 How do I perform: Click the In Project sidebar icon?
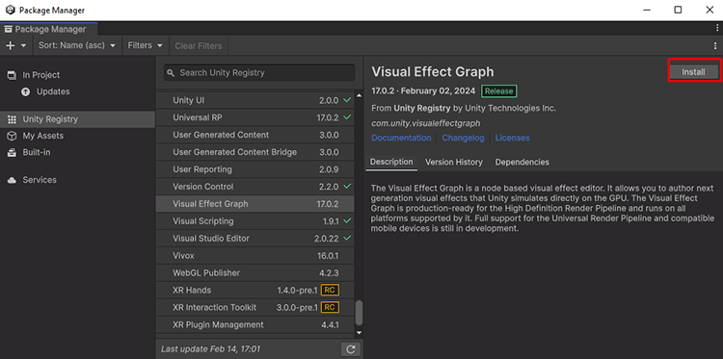12,75
